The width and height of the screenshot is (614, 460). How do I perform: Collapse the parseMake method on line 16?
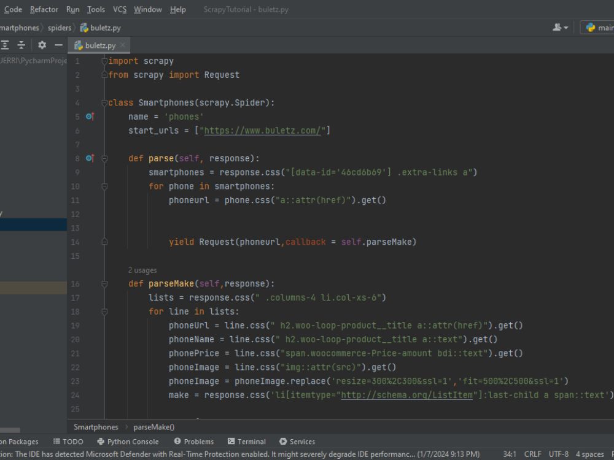(x=104, y=284)
